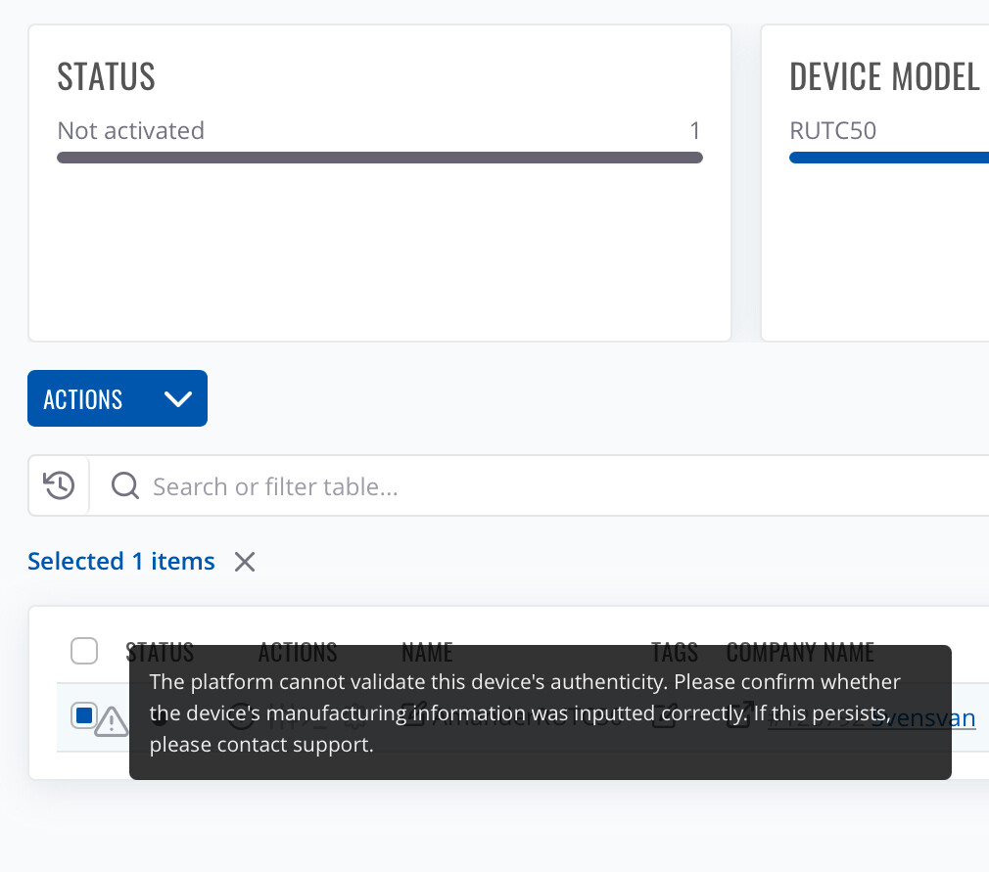Select the 'RUTC50' model label
This screenshot has width=989, height=872.
point(832,130)
